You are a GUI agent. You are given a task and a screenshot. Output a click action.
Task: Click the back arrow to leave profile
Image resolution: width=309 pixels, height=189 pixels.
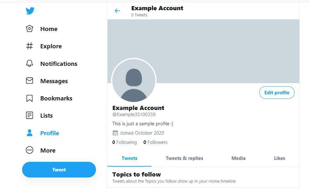(117, 11)
